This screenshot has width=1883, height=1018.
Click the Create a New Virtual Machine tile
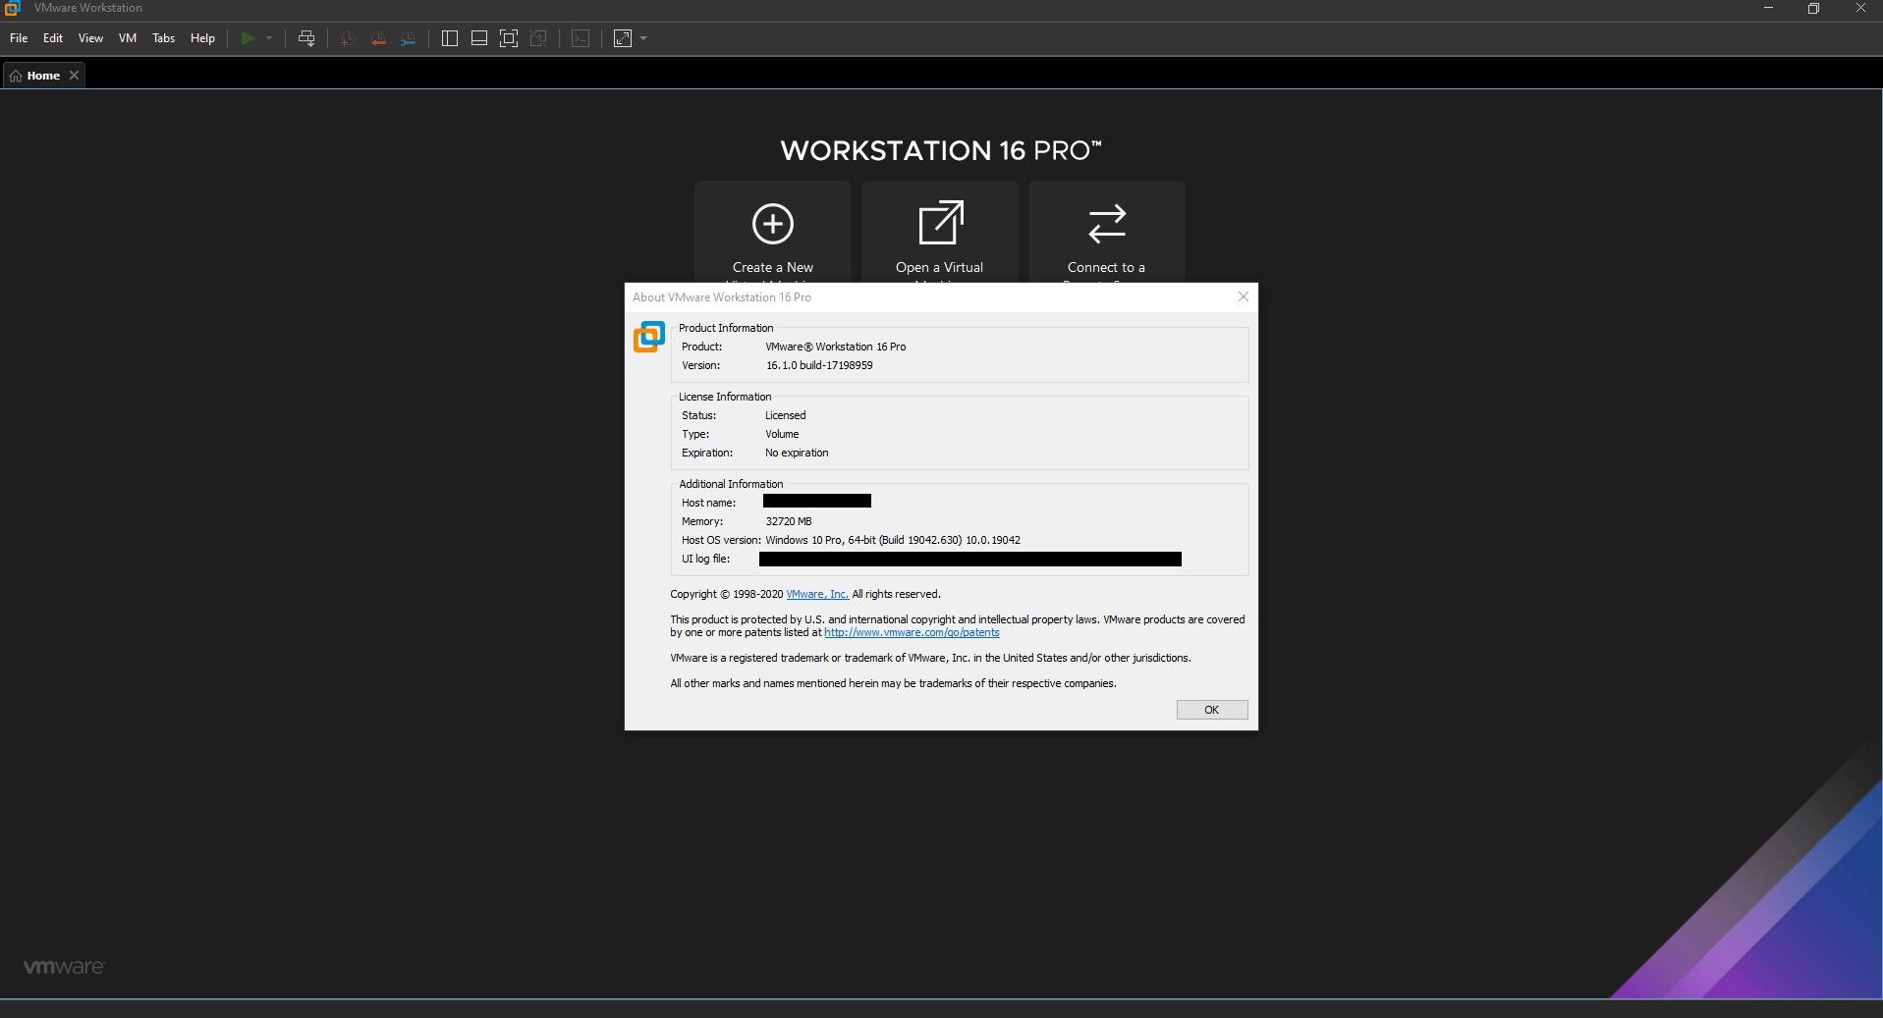pyautogui.click(x=773, y=233)
